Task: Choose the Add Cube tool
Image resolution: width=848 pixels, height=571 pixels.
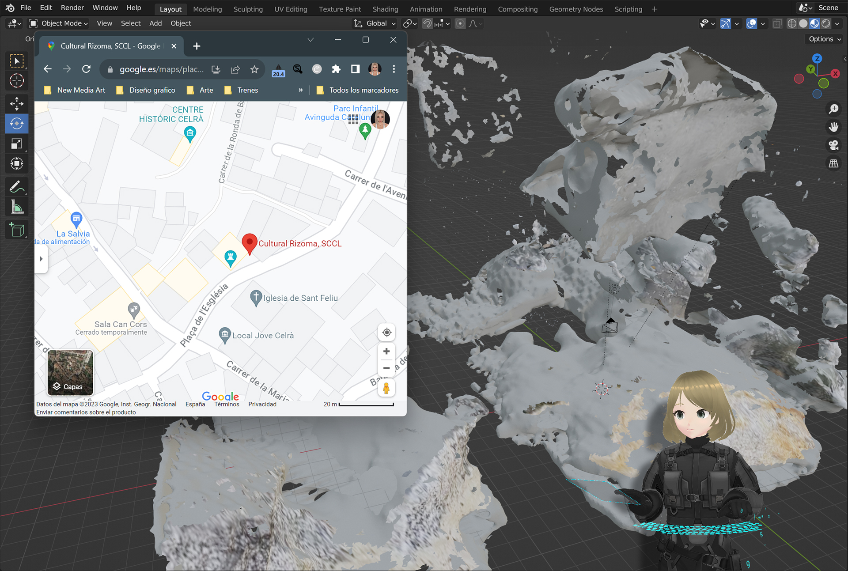Action: [17, 230]
